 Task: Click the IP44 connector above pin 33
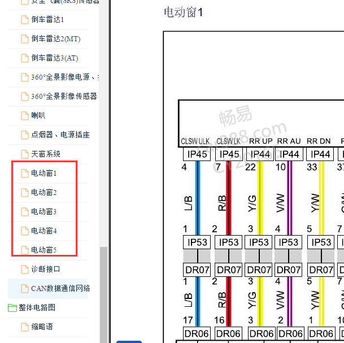pyautogui.click(x=320, y=154)
